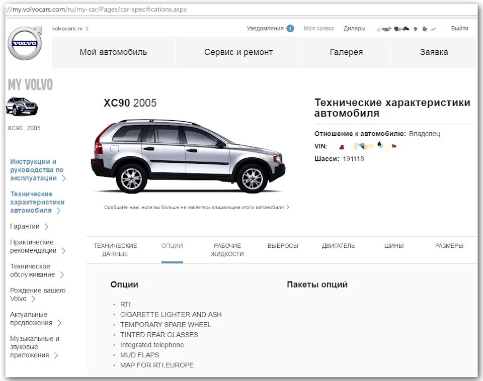This screenshot has height=381, width=483.
Task: Click the chassis number 191118
Action: [x=353, y=159]
